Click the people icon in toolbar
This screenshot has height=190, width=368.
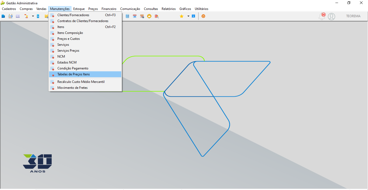click(11, 16)
